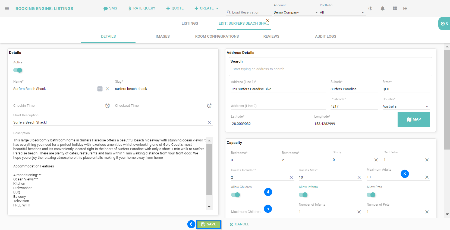Click the green SAVE button
450x230 pixels.
pos(209,224)
